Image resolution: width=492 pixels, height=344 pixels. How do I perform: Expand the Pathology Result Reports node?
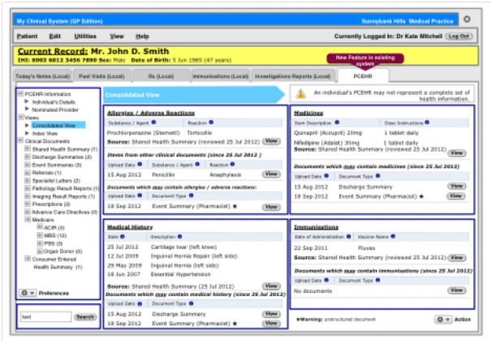[28, 187]
